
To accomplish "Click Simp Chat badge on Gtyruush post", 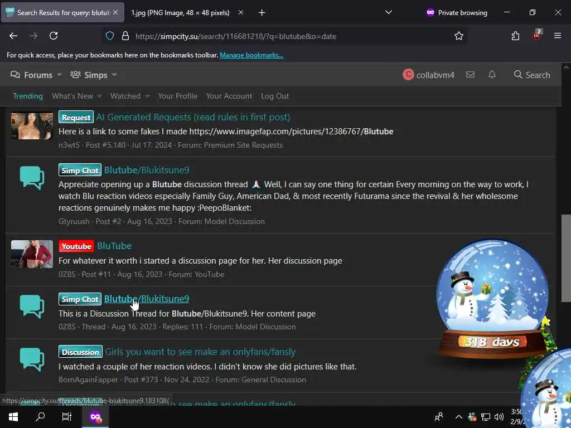I will (x=80, y=170).
